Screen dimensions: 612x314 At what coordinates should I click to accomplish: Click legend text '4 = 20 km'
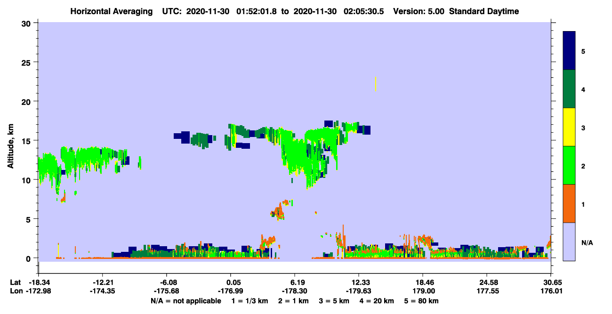pos(377,301)
